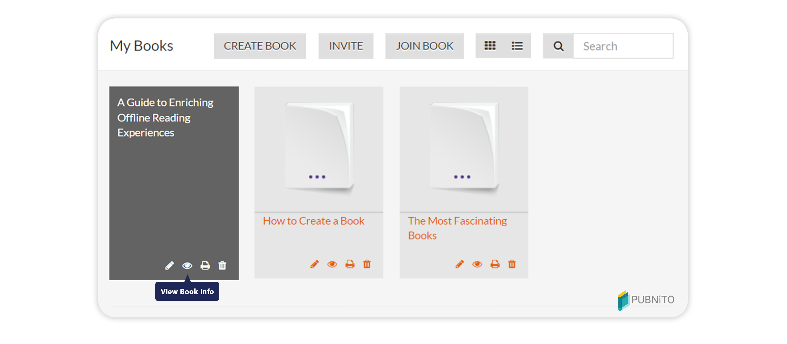Screen dimensions: 787x344
Task: Click the INVITE menu item
Action: (x=347, y=46)
